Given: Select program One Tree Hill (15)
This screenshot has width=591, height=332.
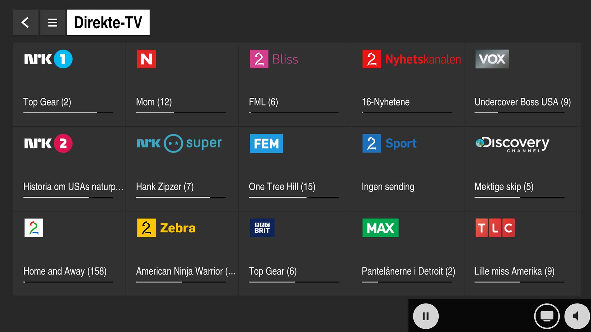Looking at the screenshot, I should point(282,187).
